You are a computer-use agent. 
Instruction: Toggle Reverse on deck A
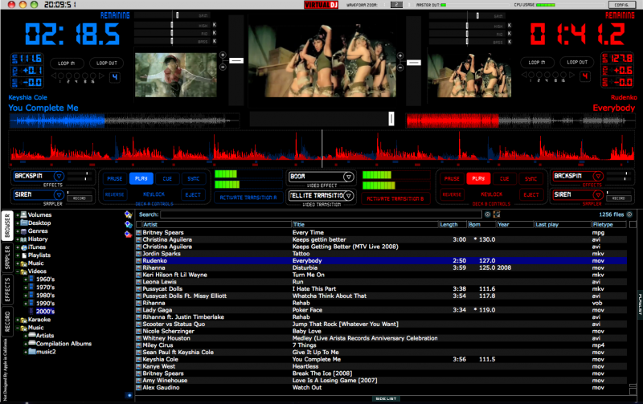pyautogui.click(x=114, y=194)
